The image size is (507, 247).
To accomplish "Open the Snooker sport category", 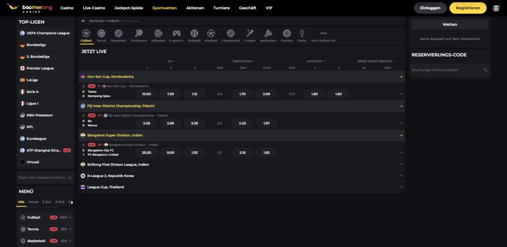I will pyautogui.click(x=287, y=34).
